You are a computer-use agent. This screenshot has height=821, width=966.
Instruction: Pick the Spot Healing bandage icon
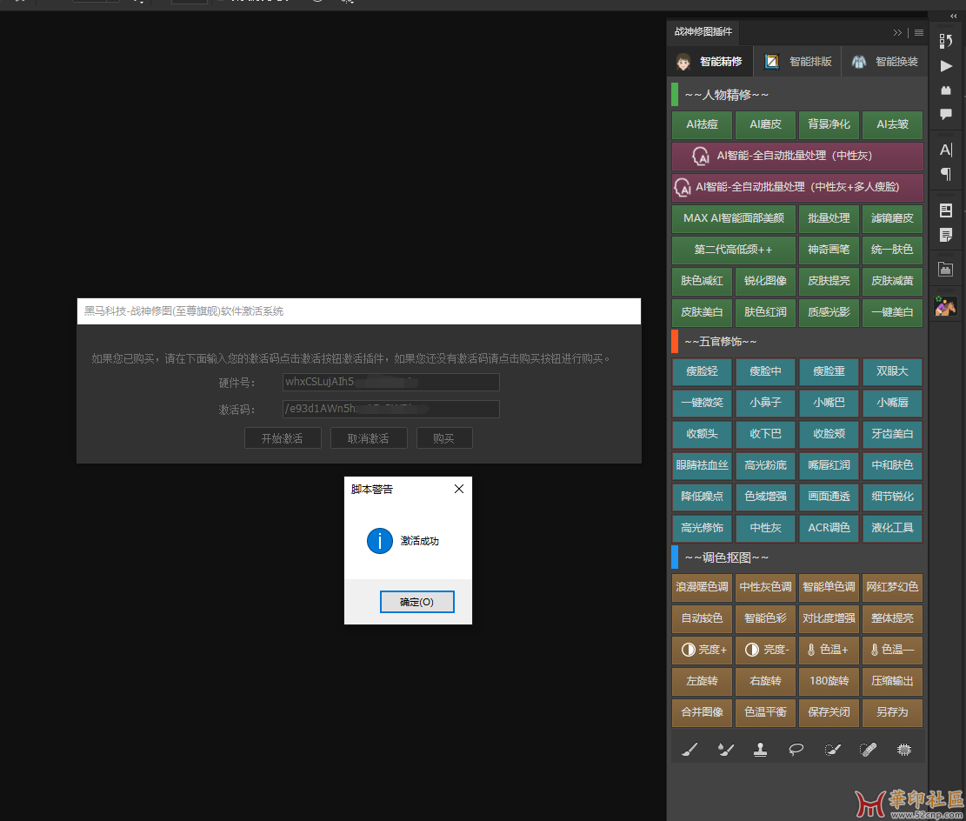868,750
